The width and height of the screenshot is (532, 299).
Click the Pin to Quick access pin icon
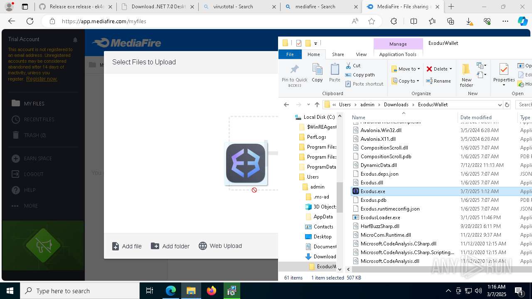(x=295, y=70)
